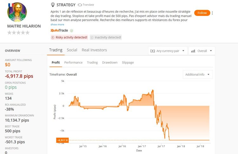Click the strategy lightbulb icon
The image size is (238, 154).
[x=53, y=5]
